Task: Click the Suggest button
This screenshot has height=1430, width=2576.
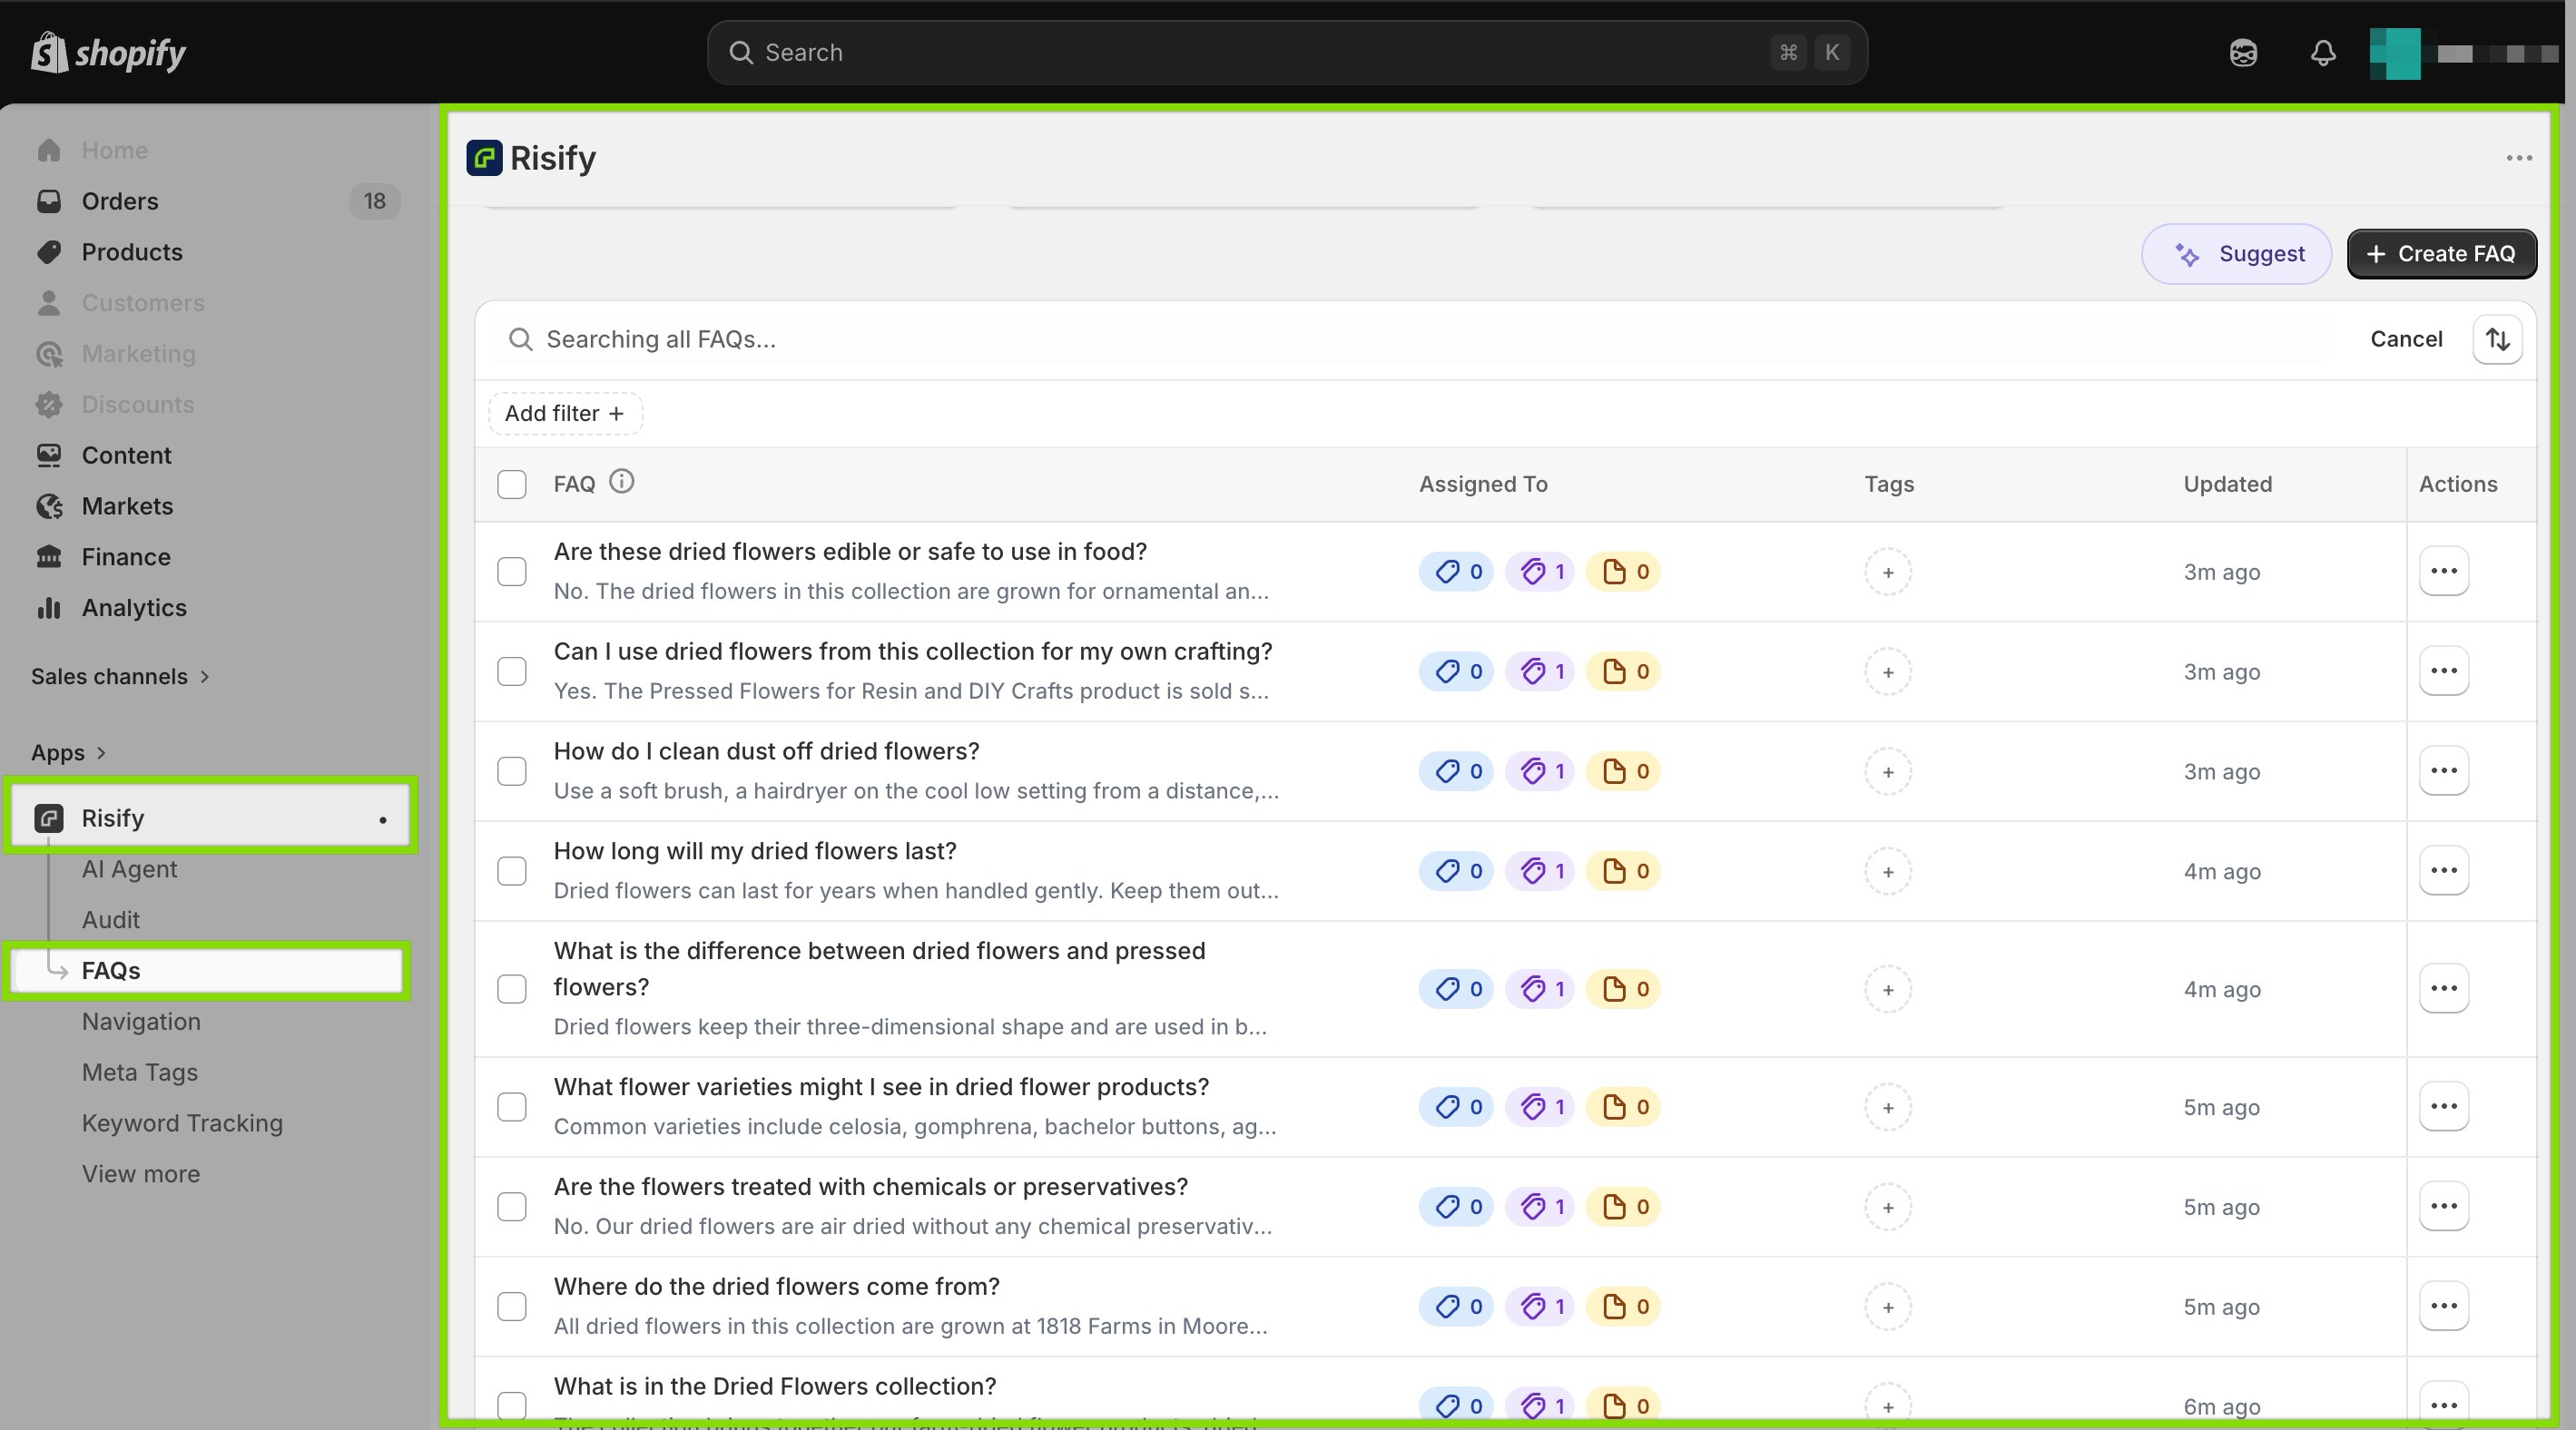Action: coord(2236,254)
